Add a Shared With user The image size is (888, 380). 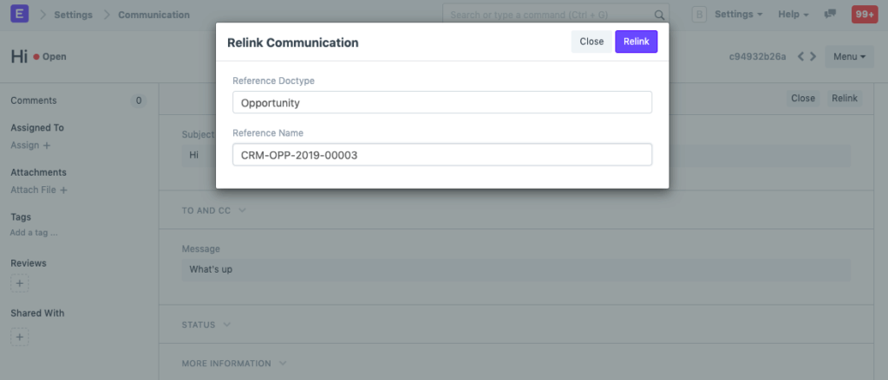pyautogui.click(x=21, y=337)
